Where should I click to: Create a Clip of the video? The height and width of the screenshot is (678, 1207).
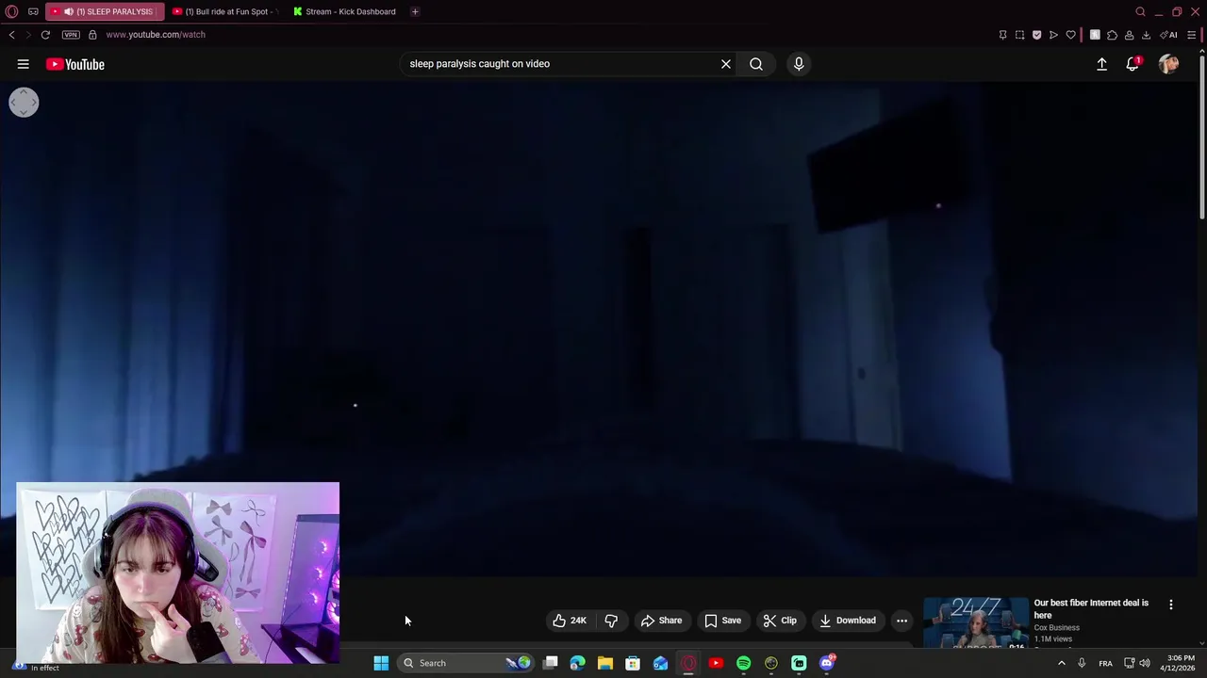tap(780, 621)
